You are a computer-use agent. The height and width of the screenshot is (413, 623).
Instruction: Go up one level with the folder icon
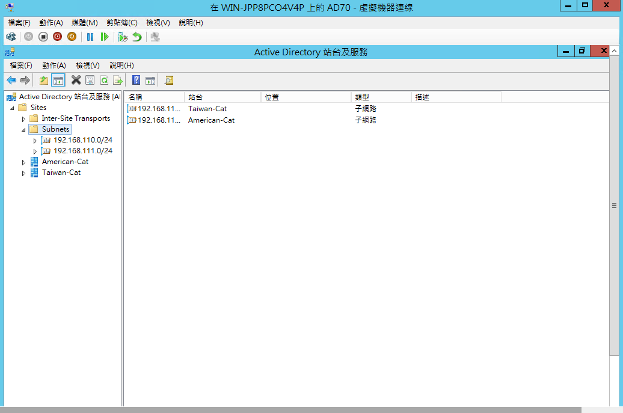44,81
